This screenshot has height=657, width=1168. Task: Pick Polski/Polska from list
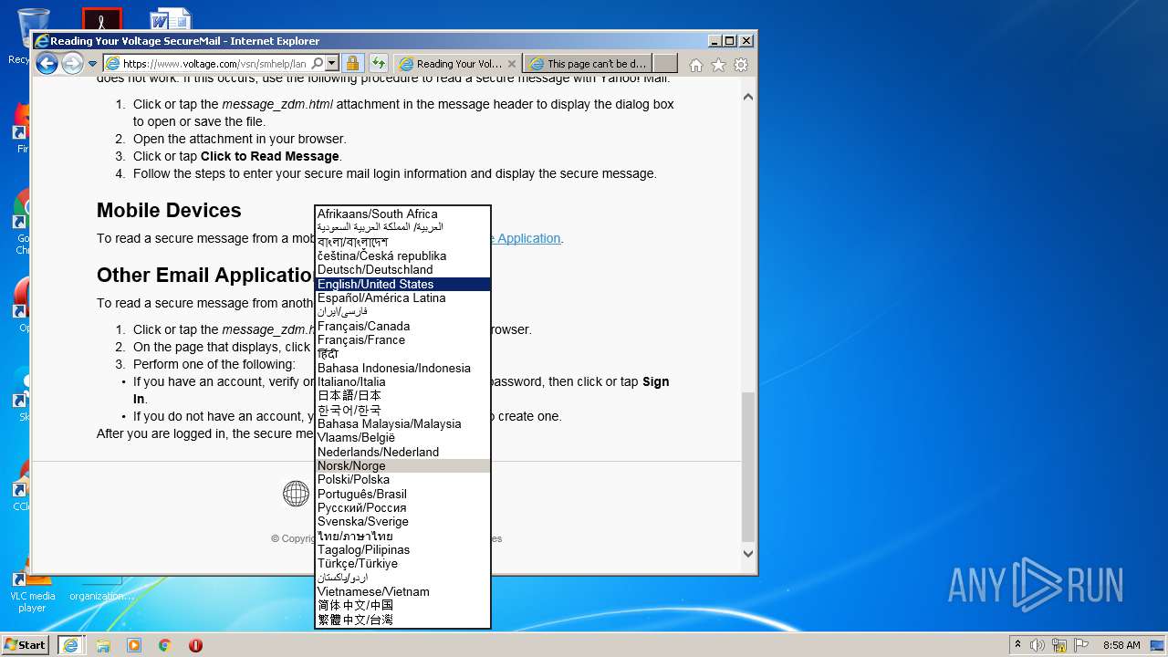click(x=402, y=479)
